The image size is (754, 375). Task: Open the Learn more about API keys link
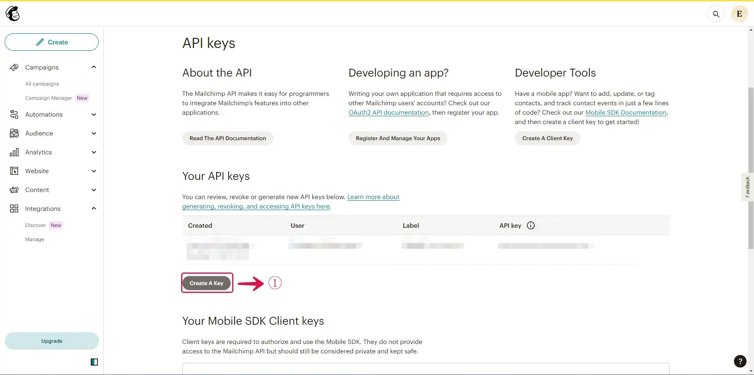[x=291, y=201]
